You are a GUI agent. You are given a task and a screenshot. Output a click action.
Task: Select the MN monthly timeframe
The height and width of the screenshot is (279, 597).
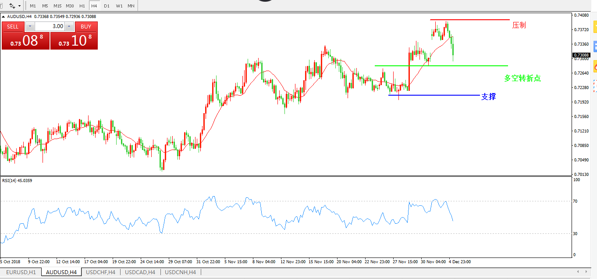(131, 6)
